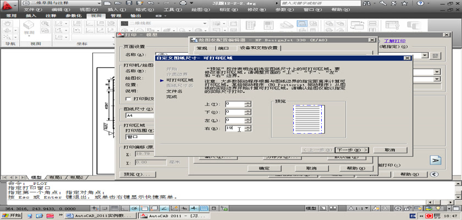
Task: Switch to AutoCAD_2011实例教 taskbar window
Action: pos(101,216)
